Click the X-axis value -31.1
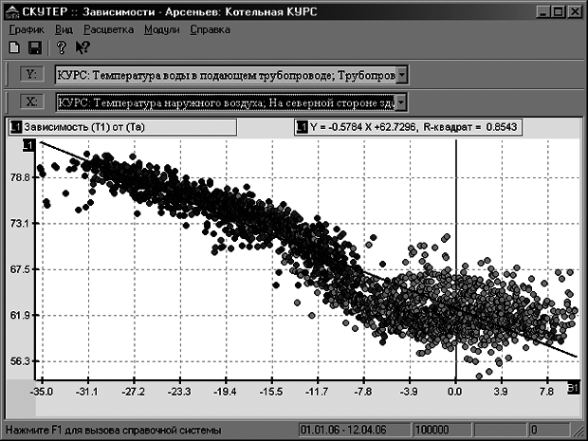 coord(87,392)
